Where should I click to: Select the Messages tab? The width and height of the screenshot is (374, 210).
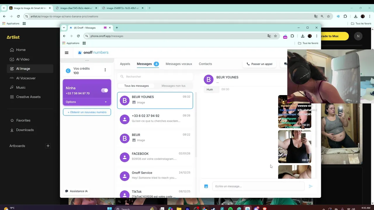click(148, 64)
